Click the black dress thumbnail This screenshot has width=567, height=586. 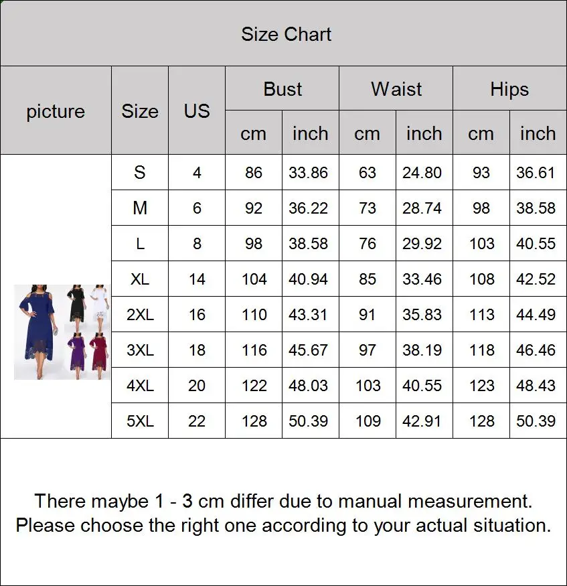point(77,308)
